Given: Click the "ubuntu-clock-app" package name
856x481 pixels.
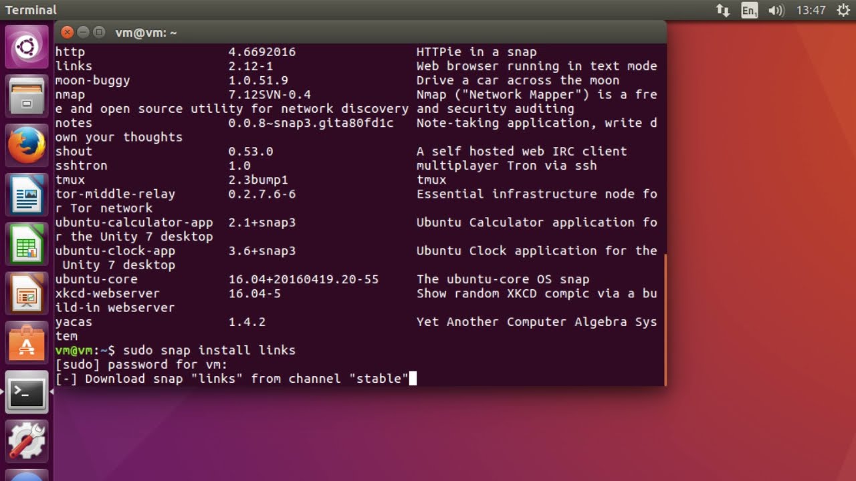Looking at the screenshot, I should tap(116, 251).
